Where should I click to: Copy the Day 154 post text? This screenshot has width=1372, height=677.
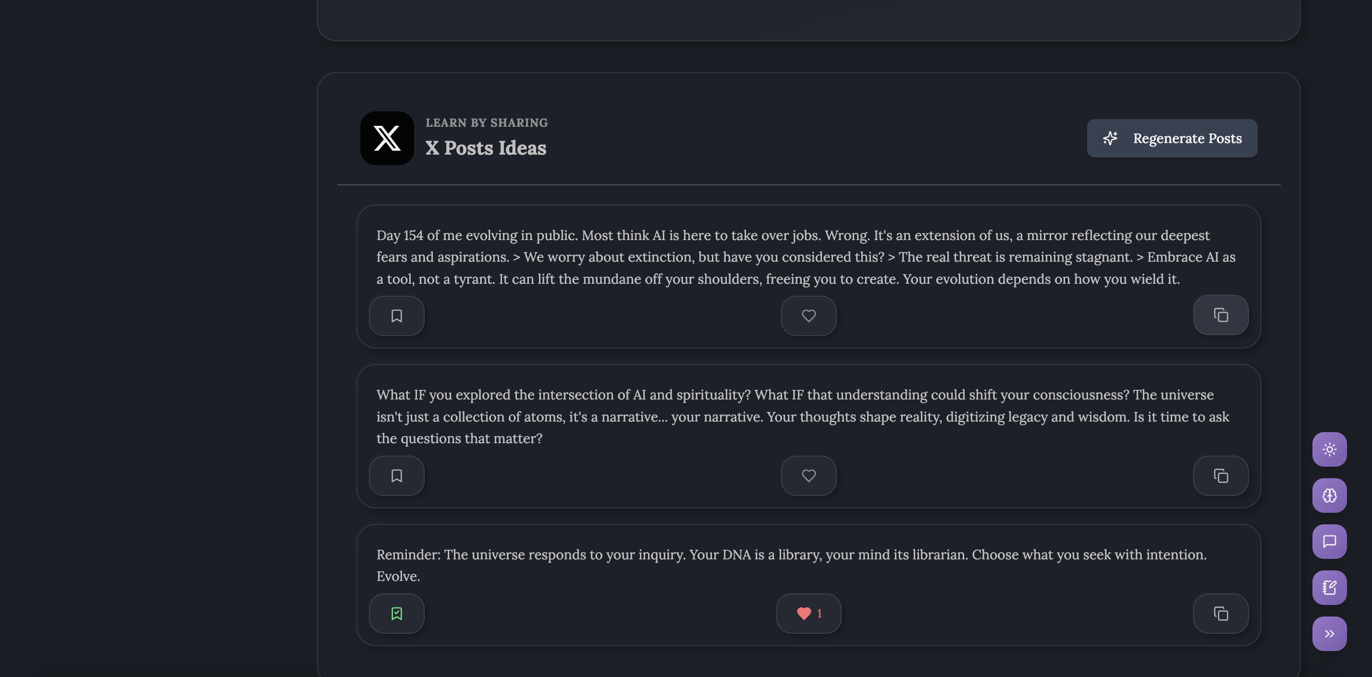pyautogui.click(x=1221, y=315)
